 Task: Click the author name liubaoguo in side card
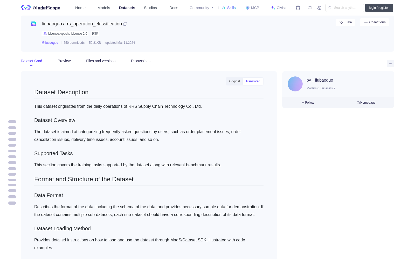pos(324,80)
